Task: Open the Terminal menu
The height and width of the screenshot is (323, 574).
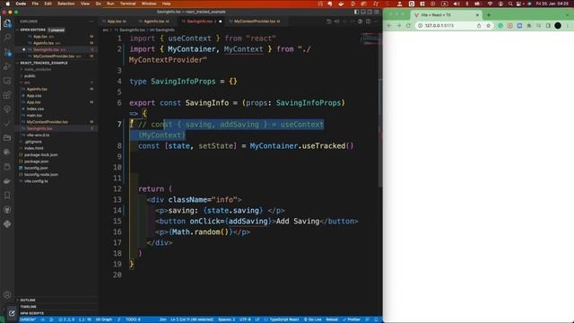Action: [127, 4]
